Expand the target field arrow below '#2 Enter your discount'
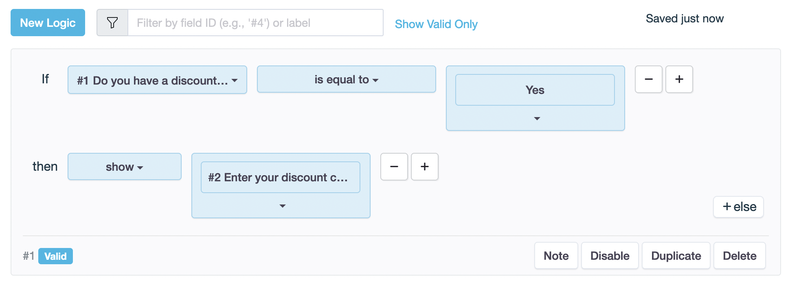Screen dimensions: 790x287 pyautogui.click(x=282, y=206)
